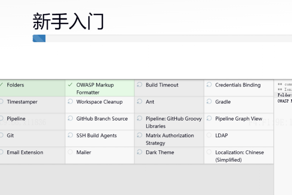Click the spinner icon next to Dark Theme
Image resolution: width=292 pixels, height=195 pixels.
(x=140, y=152)
